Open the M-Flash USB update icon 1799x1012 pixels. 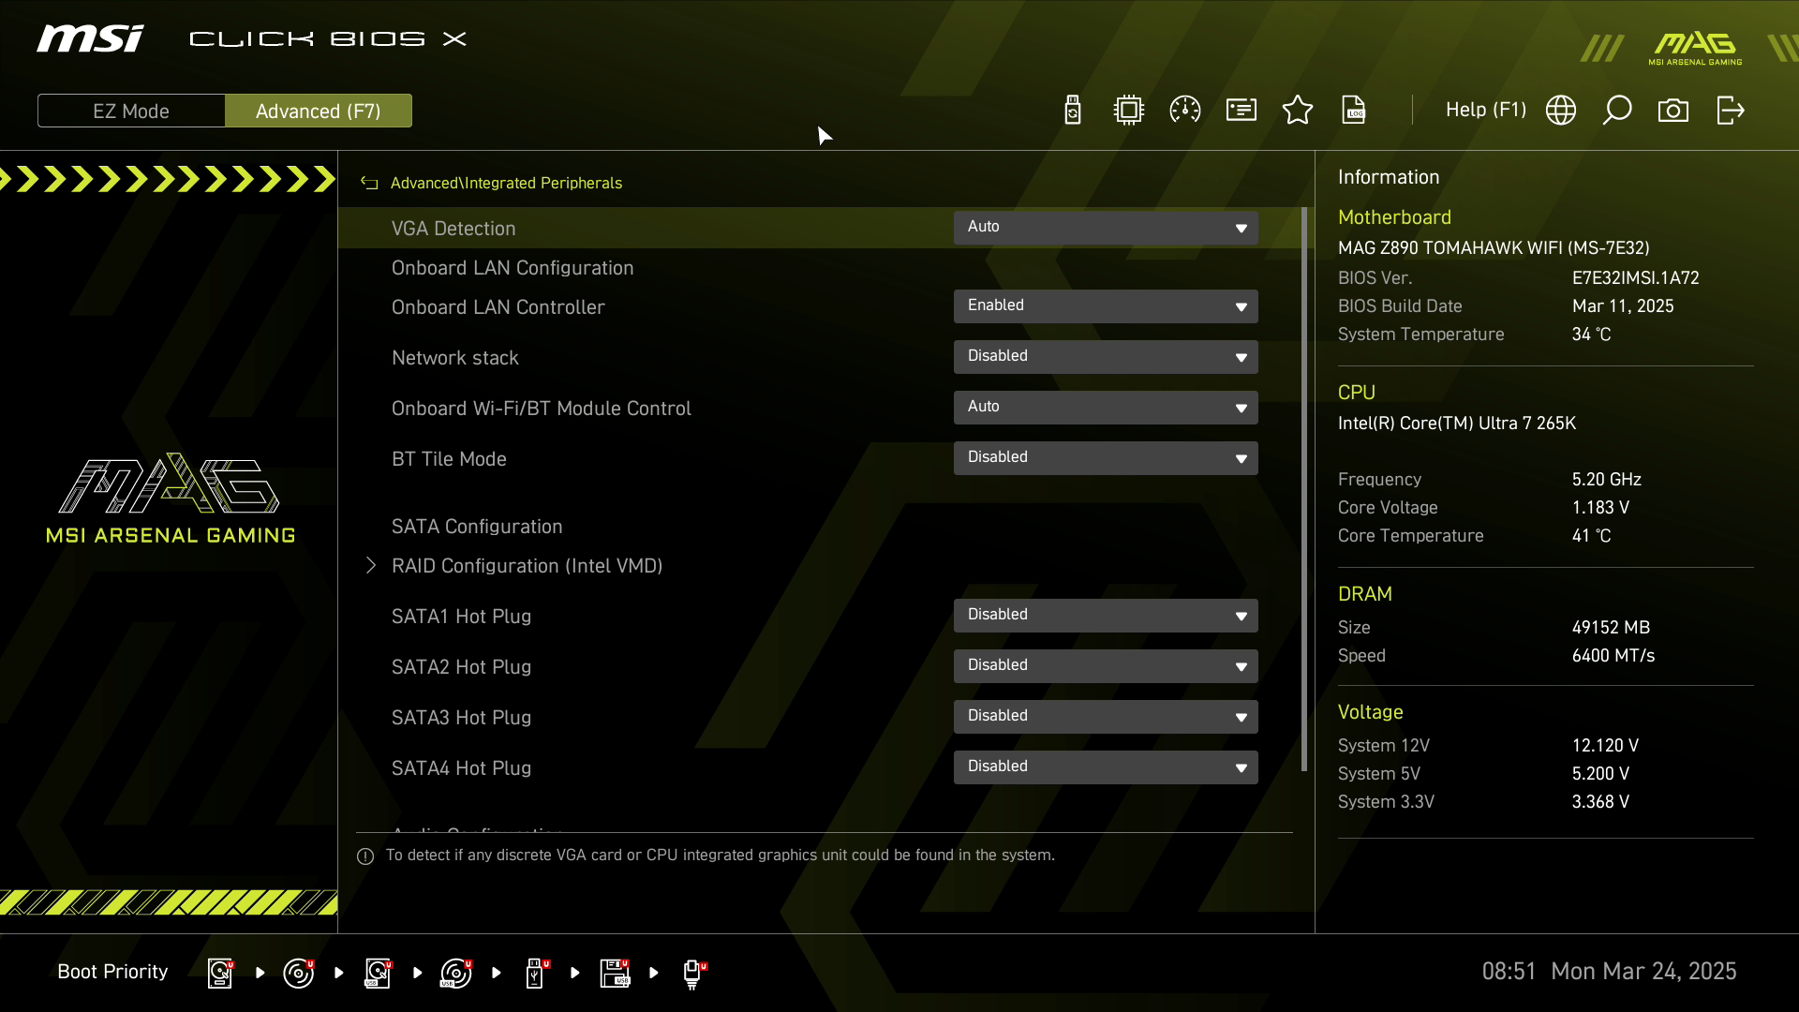(1073, 111)
